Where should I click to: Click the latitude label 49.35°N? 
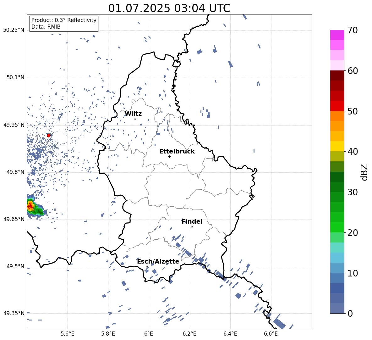coord(14,313)
